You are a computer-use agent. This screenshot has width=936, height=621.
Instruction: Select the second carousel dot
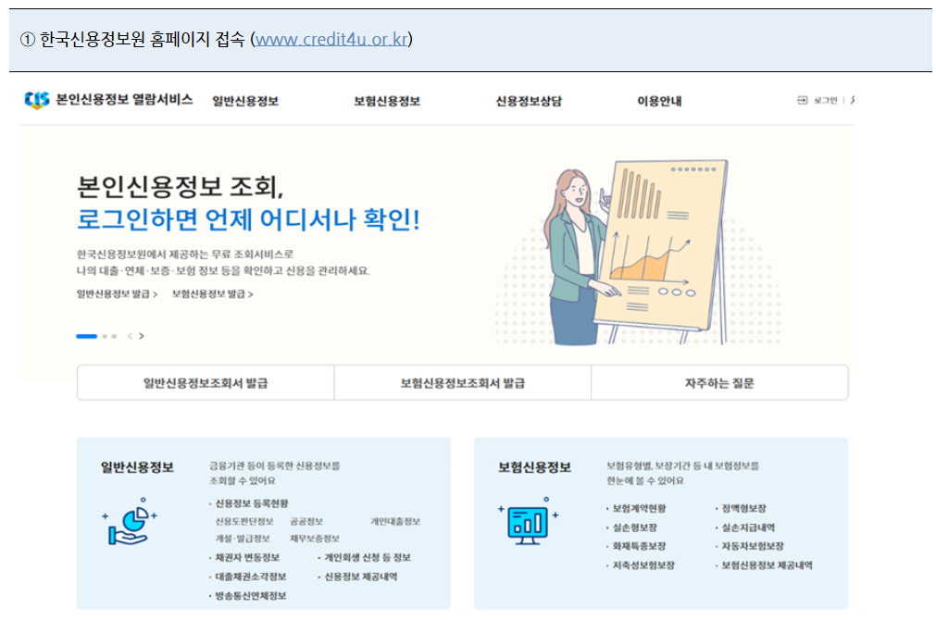click(105, 337)
